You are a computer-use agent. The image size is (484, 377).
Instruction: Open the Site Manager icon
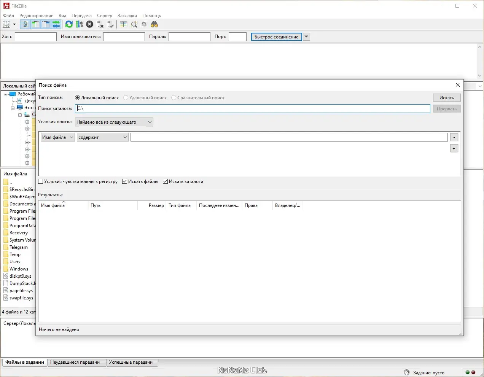pos(6,24)
